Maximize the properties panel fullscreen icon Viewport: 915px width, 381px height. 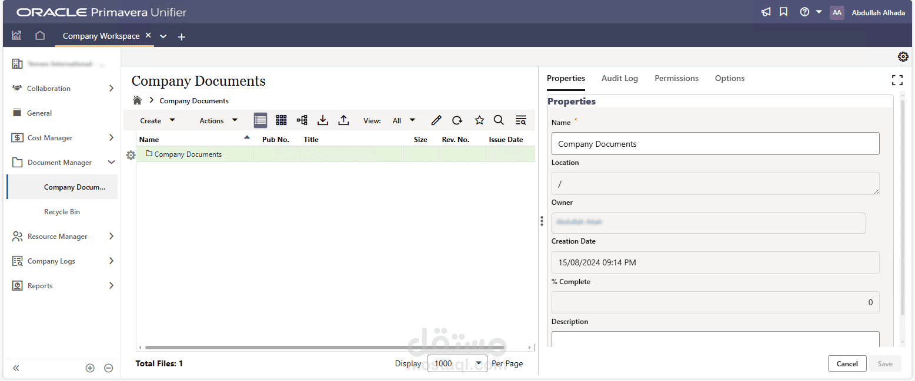897,80
